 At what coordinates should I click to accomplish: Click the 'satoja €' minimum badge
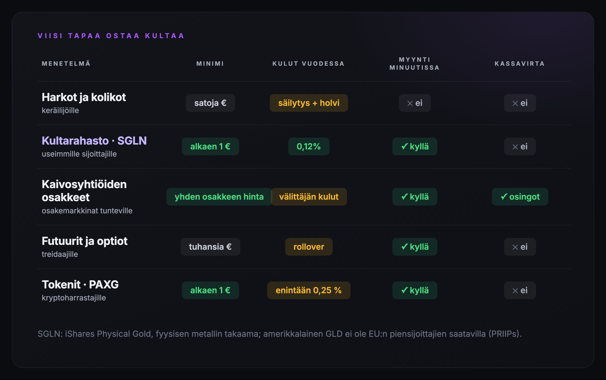pos(210,103)
